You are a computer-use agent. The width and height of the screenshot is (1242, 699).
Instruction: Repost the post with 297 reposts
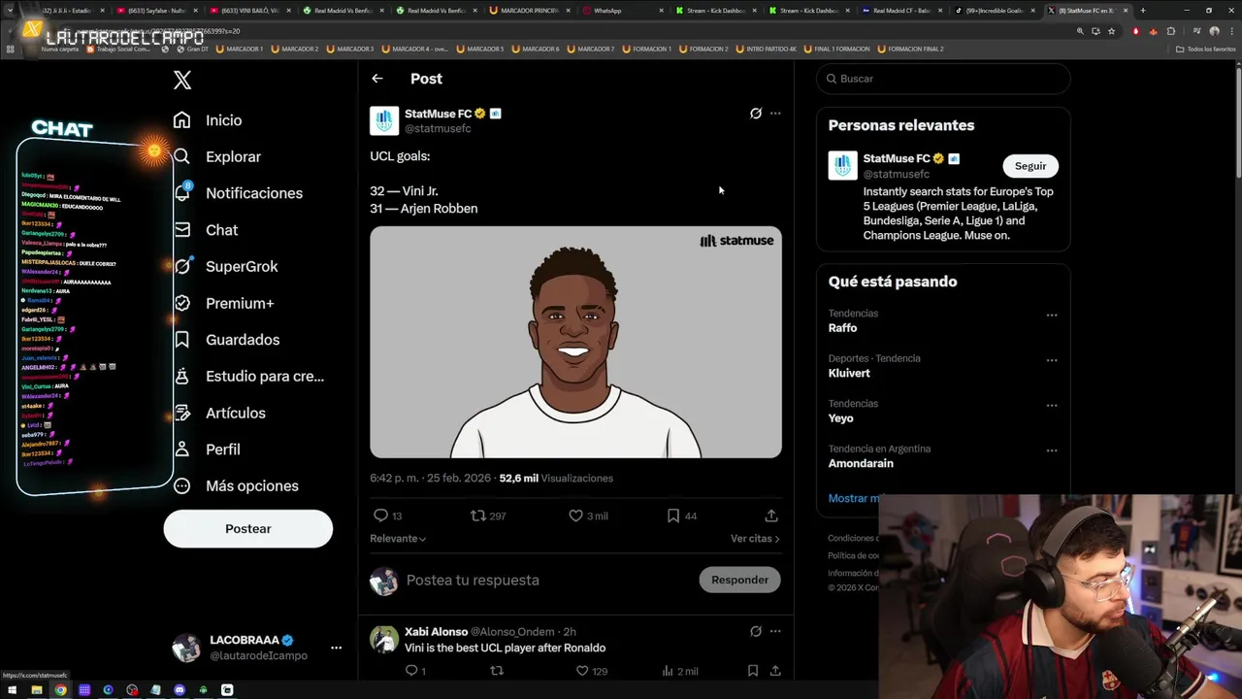click(488, 516)
